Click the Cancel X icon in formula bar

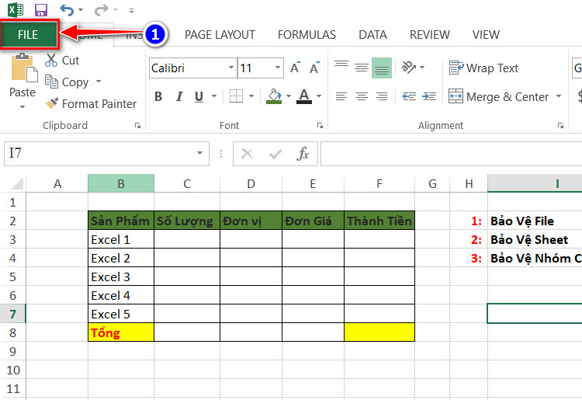pyautogui.click(x=248, y=153)
